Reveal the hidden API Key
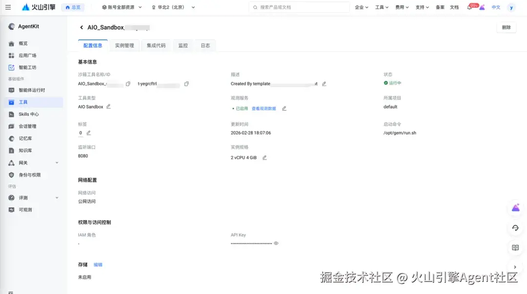527x294 pixels. click(276, 243)
